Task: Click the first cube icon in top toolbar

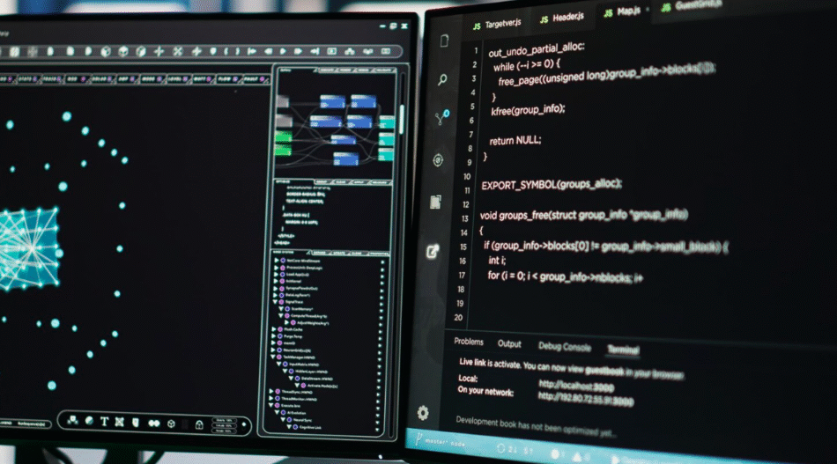Action: pos(106,51)
